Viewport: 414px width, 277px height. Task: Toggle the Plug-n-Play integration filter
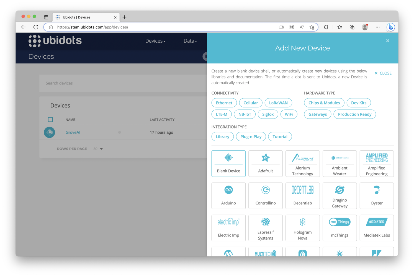point(251,137)
